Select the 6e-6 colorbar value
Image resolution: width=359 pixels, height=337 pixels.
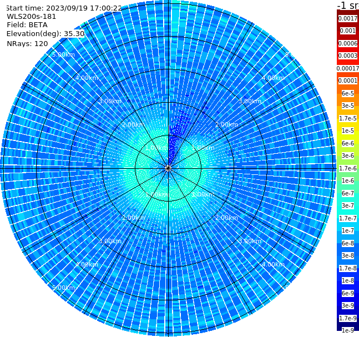tap(348, 143)
